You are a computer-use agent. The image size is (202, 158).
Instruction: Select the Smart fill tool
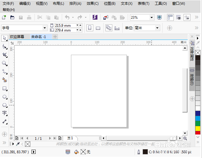click(5, 80)
